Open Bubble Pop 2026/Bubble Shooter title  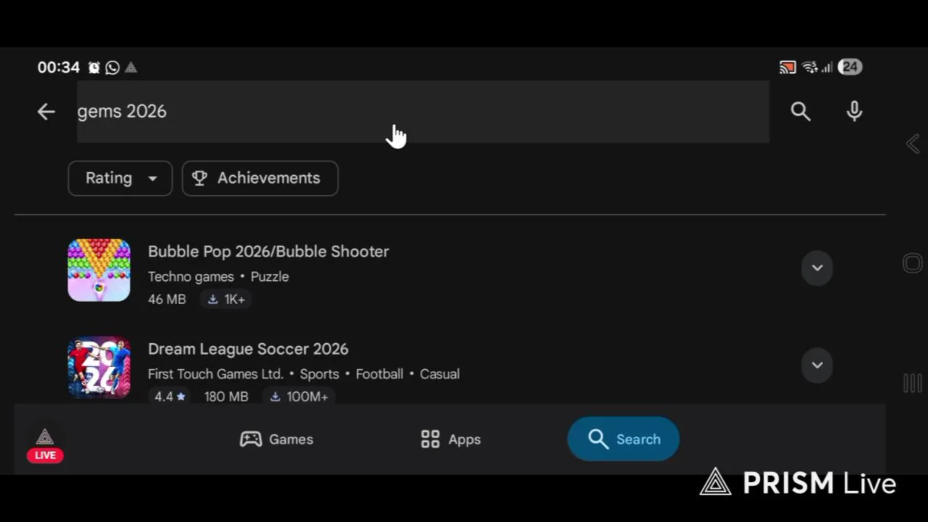268,252
